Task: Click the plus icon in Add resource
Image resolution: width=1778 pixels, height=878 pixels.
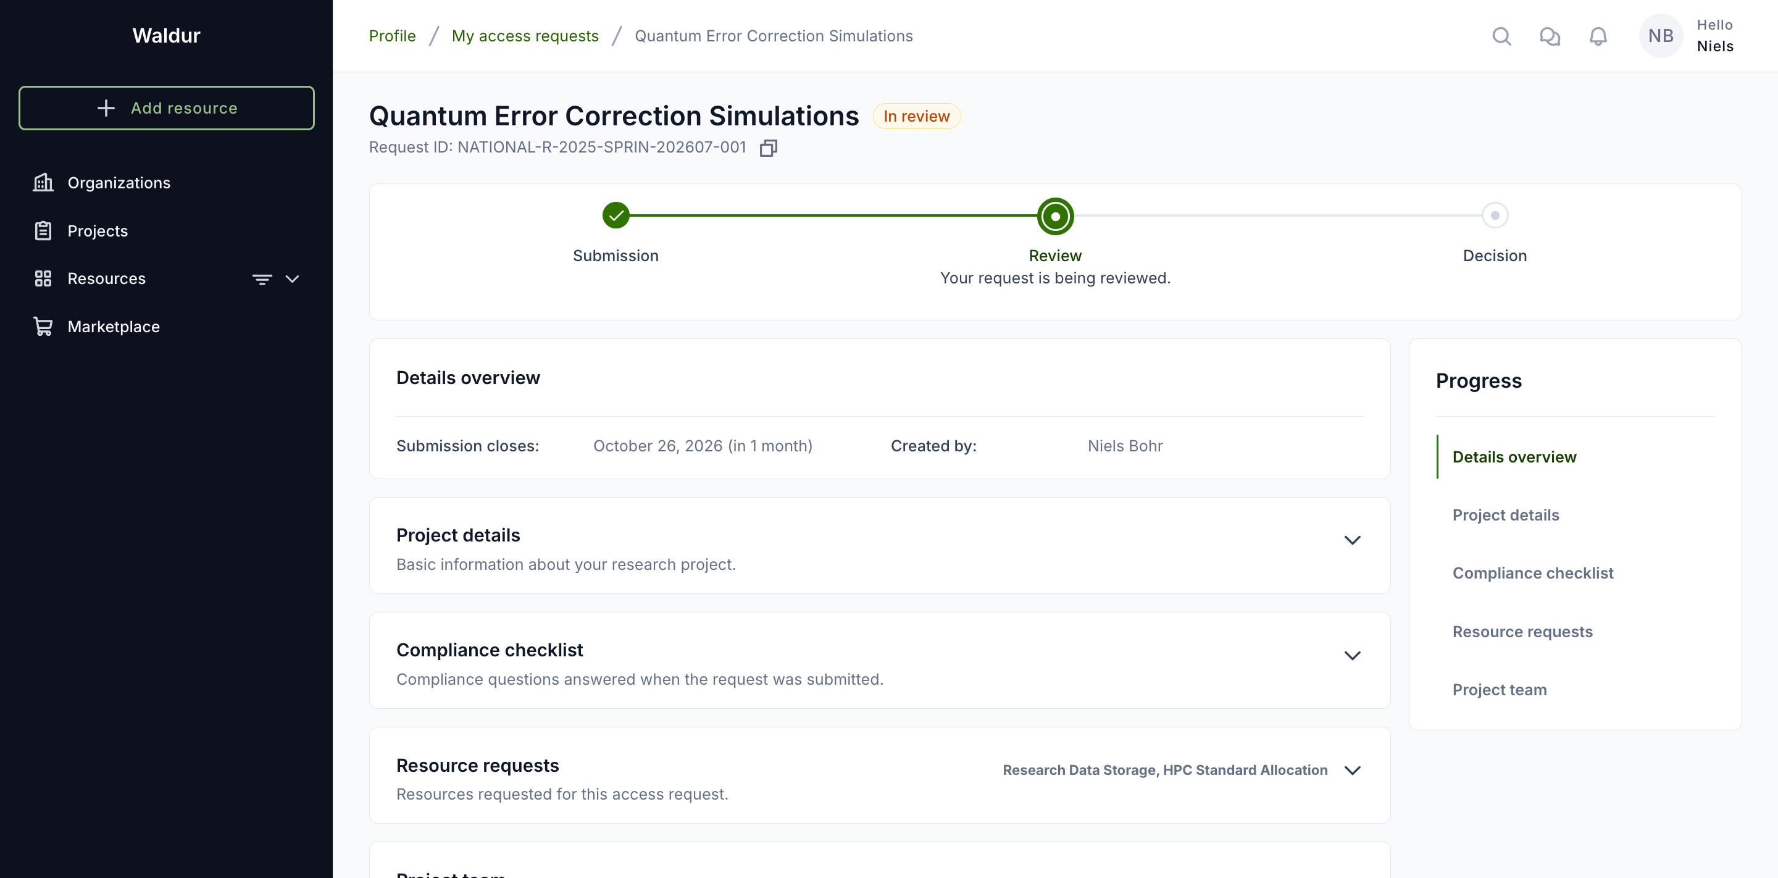Action: click(106, 107)
